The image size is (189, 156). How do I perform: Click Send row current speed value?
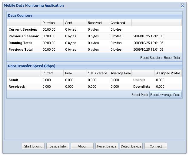point(47,80)
